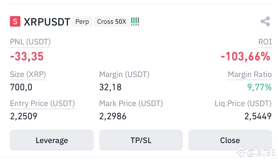Tap the PNL (USDT) label
Screen dimensions: 278x160
pyautogui.click(x=30, y=42)
